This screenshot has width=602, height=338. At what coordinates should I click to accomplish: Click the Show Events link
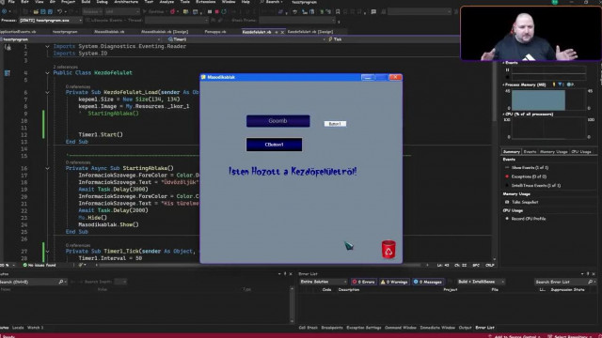pyautogui.click(x=530, y=167)
